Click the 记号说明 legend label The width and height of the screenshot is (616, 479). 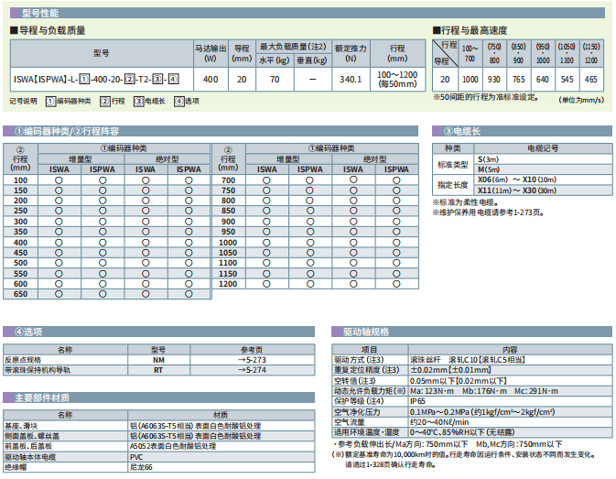pos(23,101)
